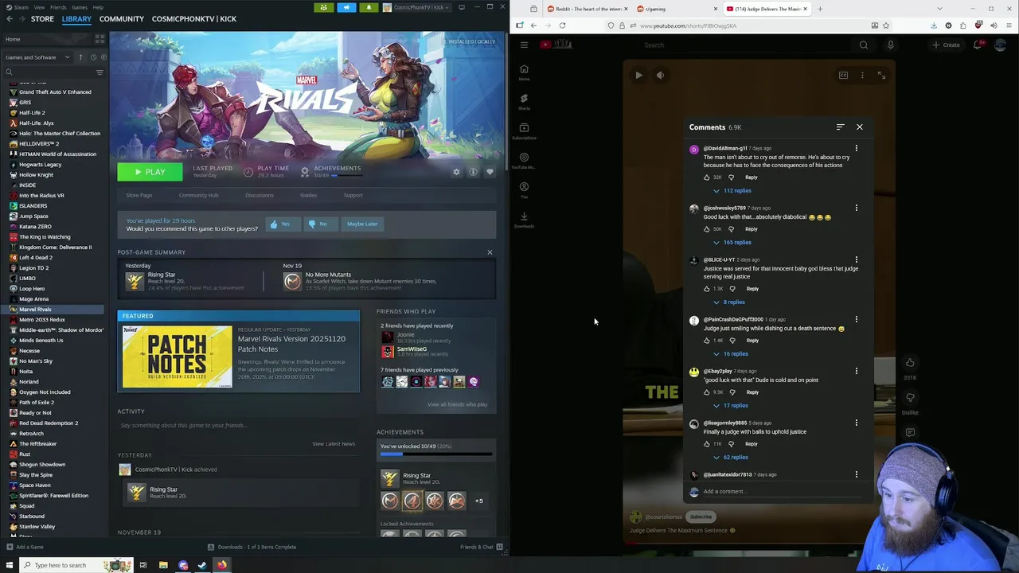Screen dimensions: 1019x573
Task: Click YouTube search magnifier button
Action: [x=864, y=45]
